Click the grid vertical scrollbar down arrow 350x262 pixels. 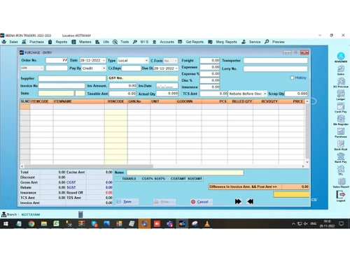[x=307, y=162]
